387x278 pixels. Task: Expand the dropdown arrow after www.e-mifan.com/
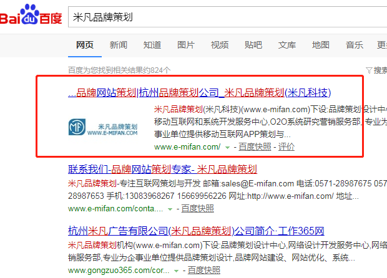[227, 148]
